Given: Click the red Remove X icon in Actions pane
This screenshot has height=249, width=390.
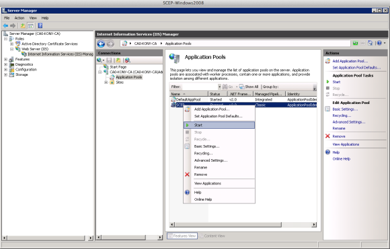Looking at the screenshot, I should coord(327,136).
